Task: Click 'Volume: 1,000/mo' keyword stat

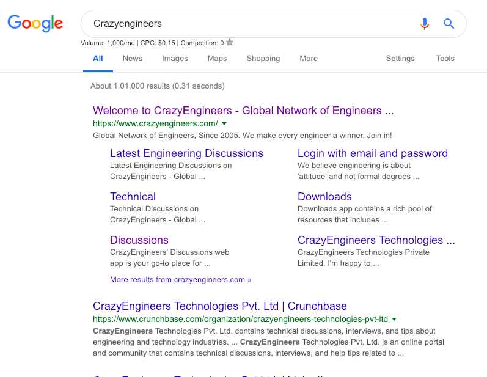Action: click(108, 43)
